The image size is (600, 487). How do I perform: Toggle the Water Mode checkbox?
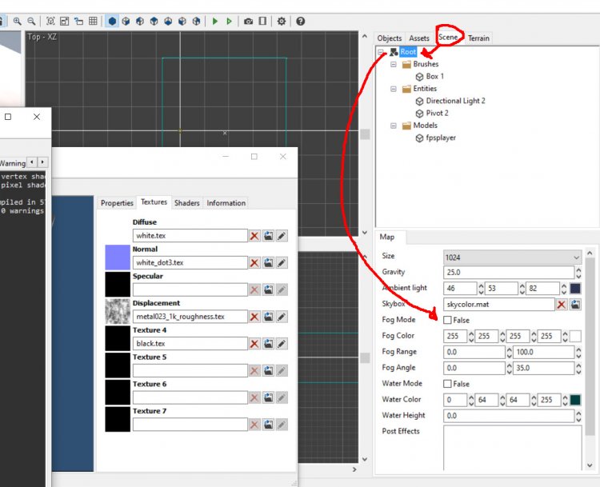pos(448,384)
